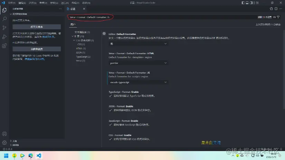
Task: Select Text Editor (1) tree item
Action: (x=82, y=32)
